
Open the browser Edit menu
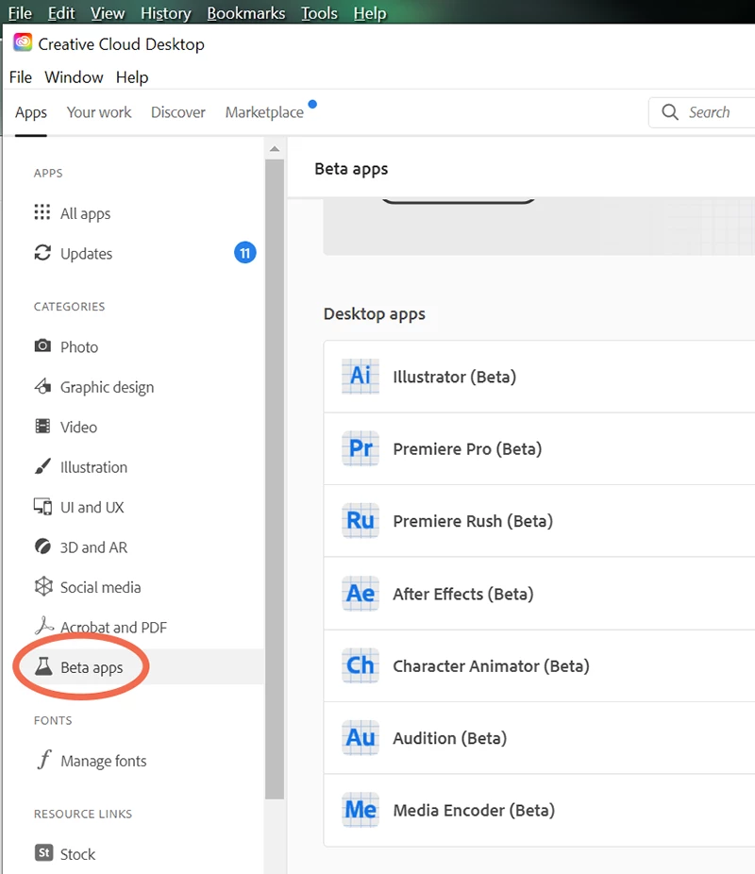(60, 12)
